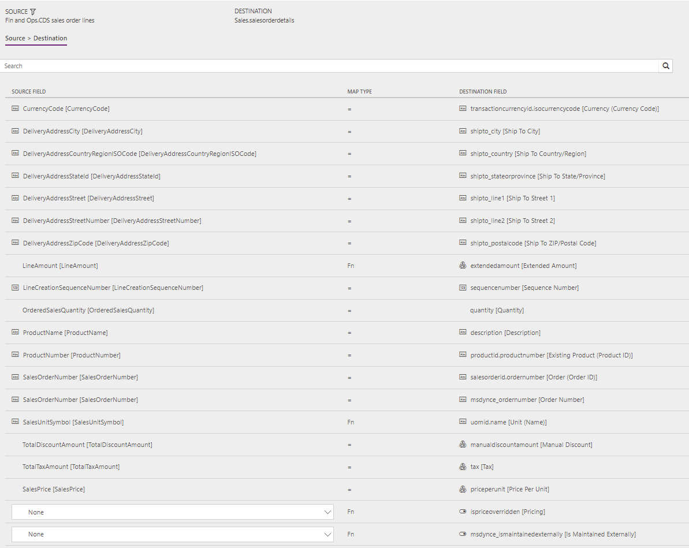Open the Fn map type for LineAmount
This screenshot has width=689, height=548.
[x=351, y=265]
